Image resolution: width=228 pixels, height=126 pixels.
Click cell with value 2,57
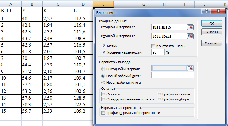[58, 45]
